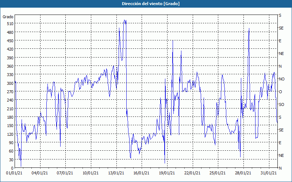Click the 30 y-axis value
Viewport: 292px width, 182px height.
[x=11, y=160]
